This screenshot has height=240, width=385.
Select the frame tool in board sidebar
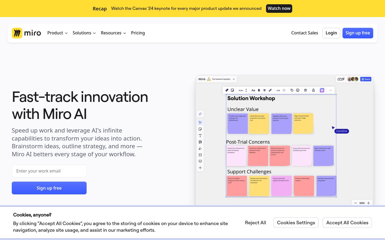pyautogui.click(x=200, y=155)
